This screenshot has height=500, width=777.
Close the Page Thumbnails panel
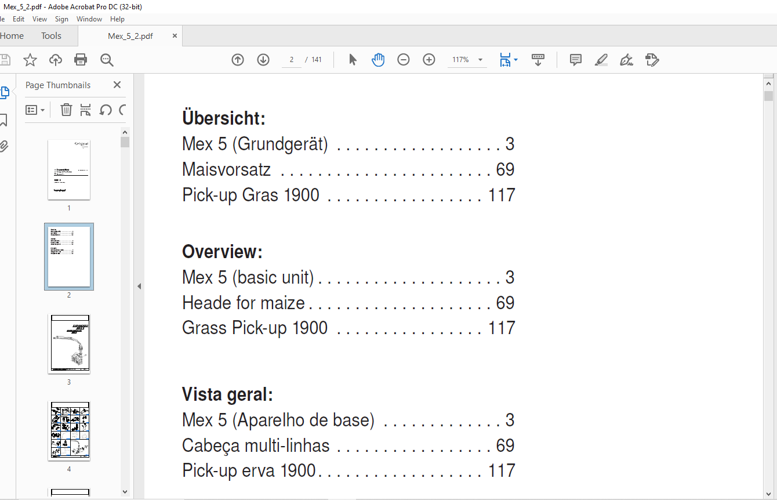coord(117,85)
